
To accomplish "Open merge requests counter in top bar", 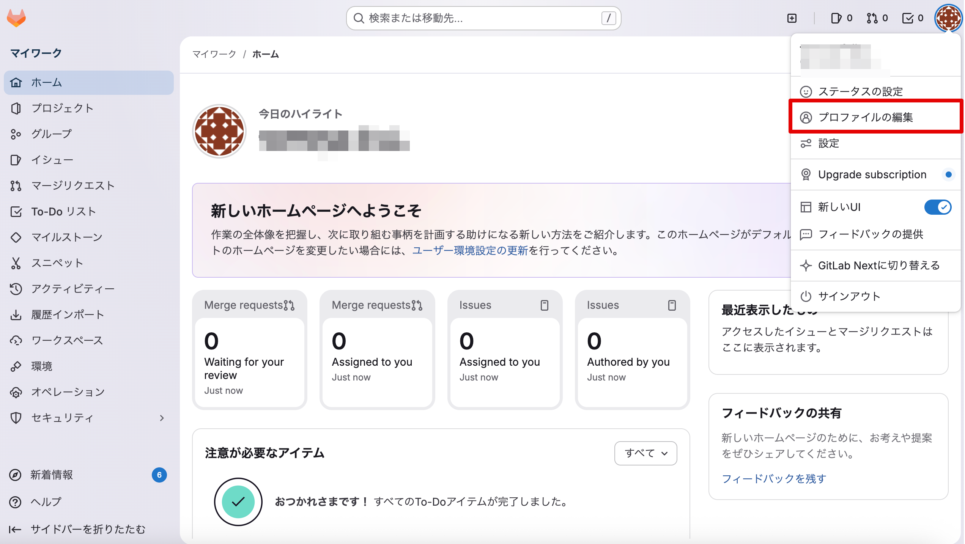I will tap(877, 18).
